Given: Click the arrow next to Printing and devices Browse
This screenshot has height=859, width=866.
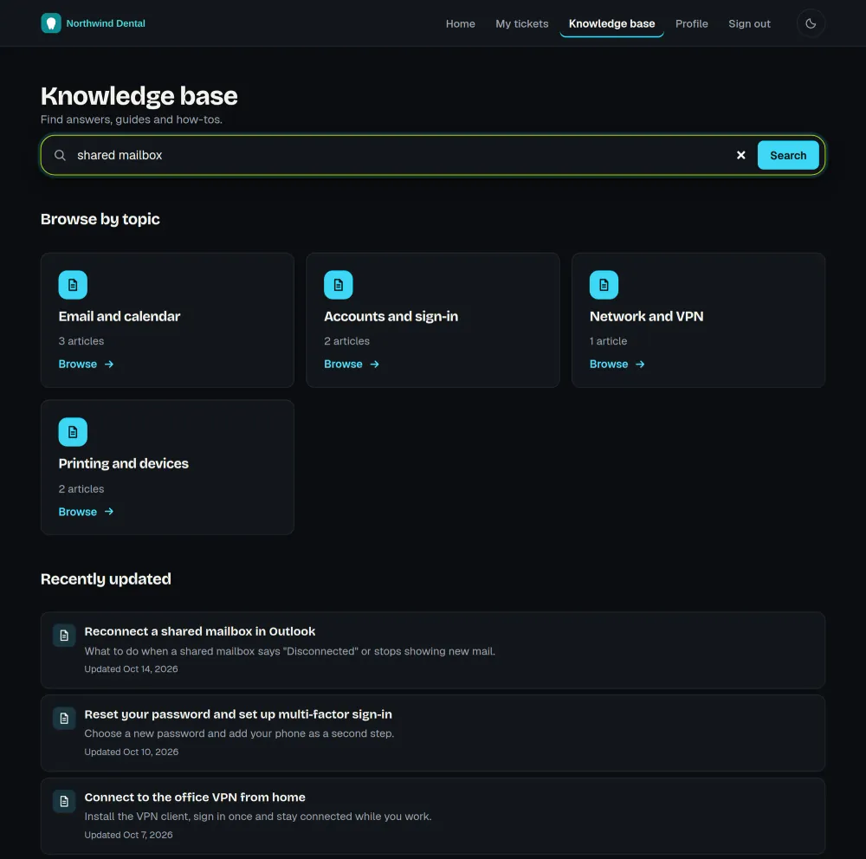Looking at the screenshot, I should [109, 512].
